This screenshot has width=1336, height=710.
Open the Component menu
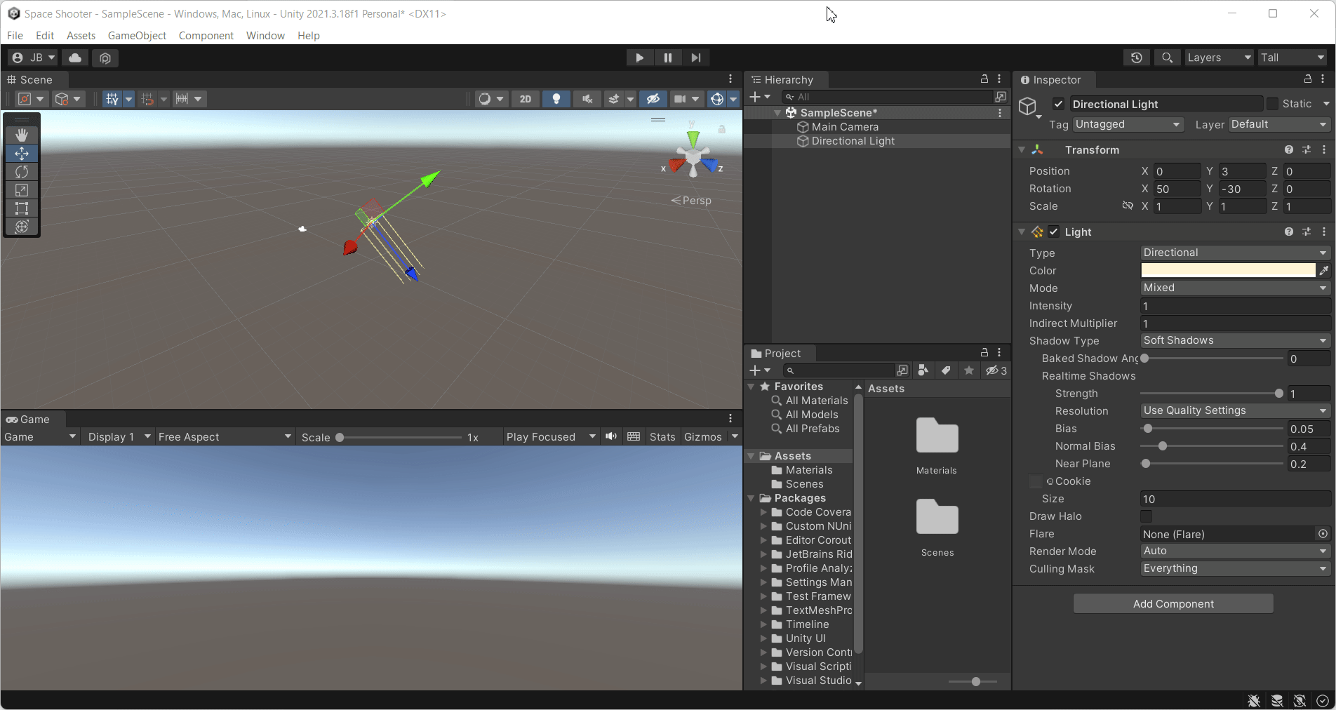[x=206, y=35]
